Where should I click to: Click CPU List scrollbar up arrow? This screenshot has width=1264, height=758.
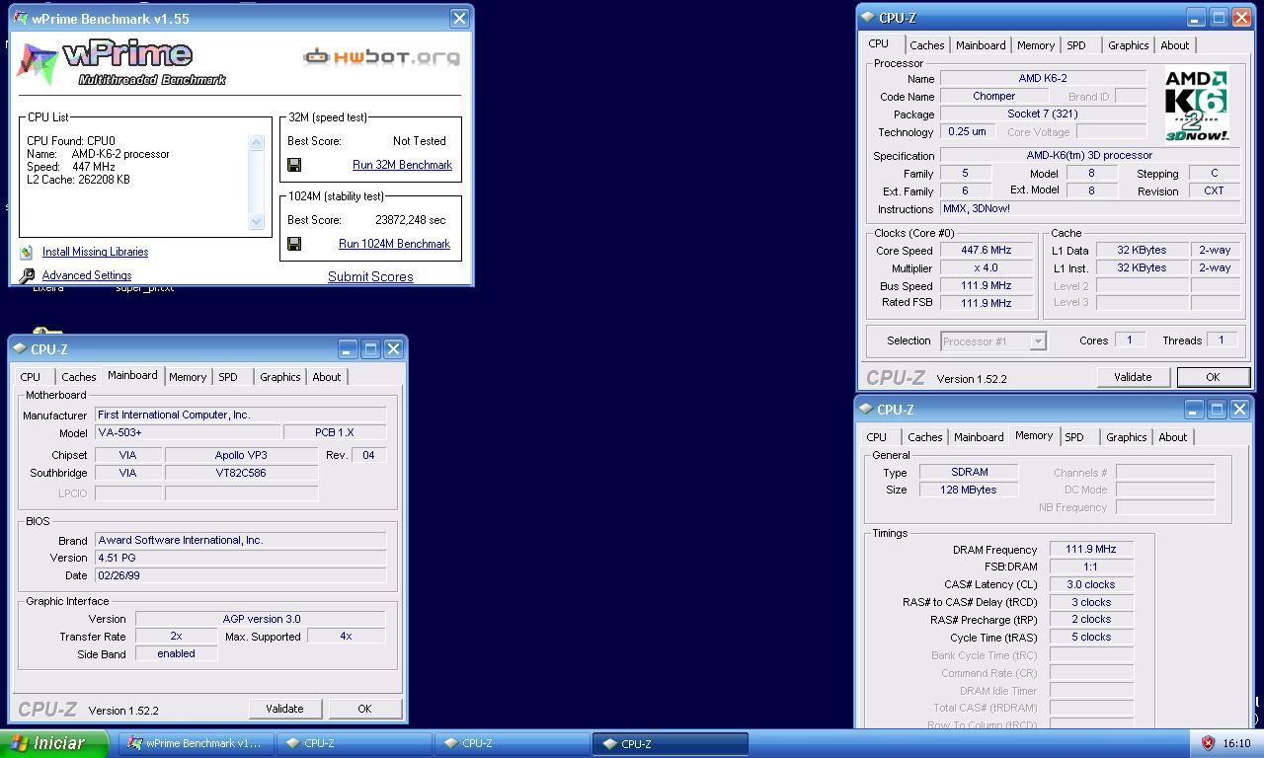[257, 142]
